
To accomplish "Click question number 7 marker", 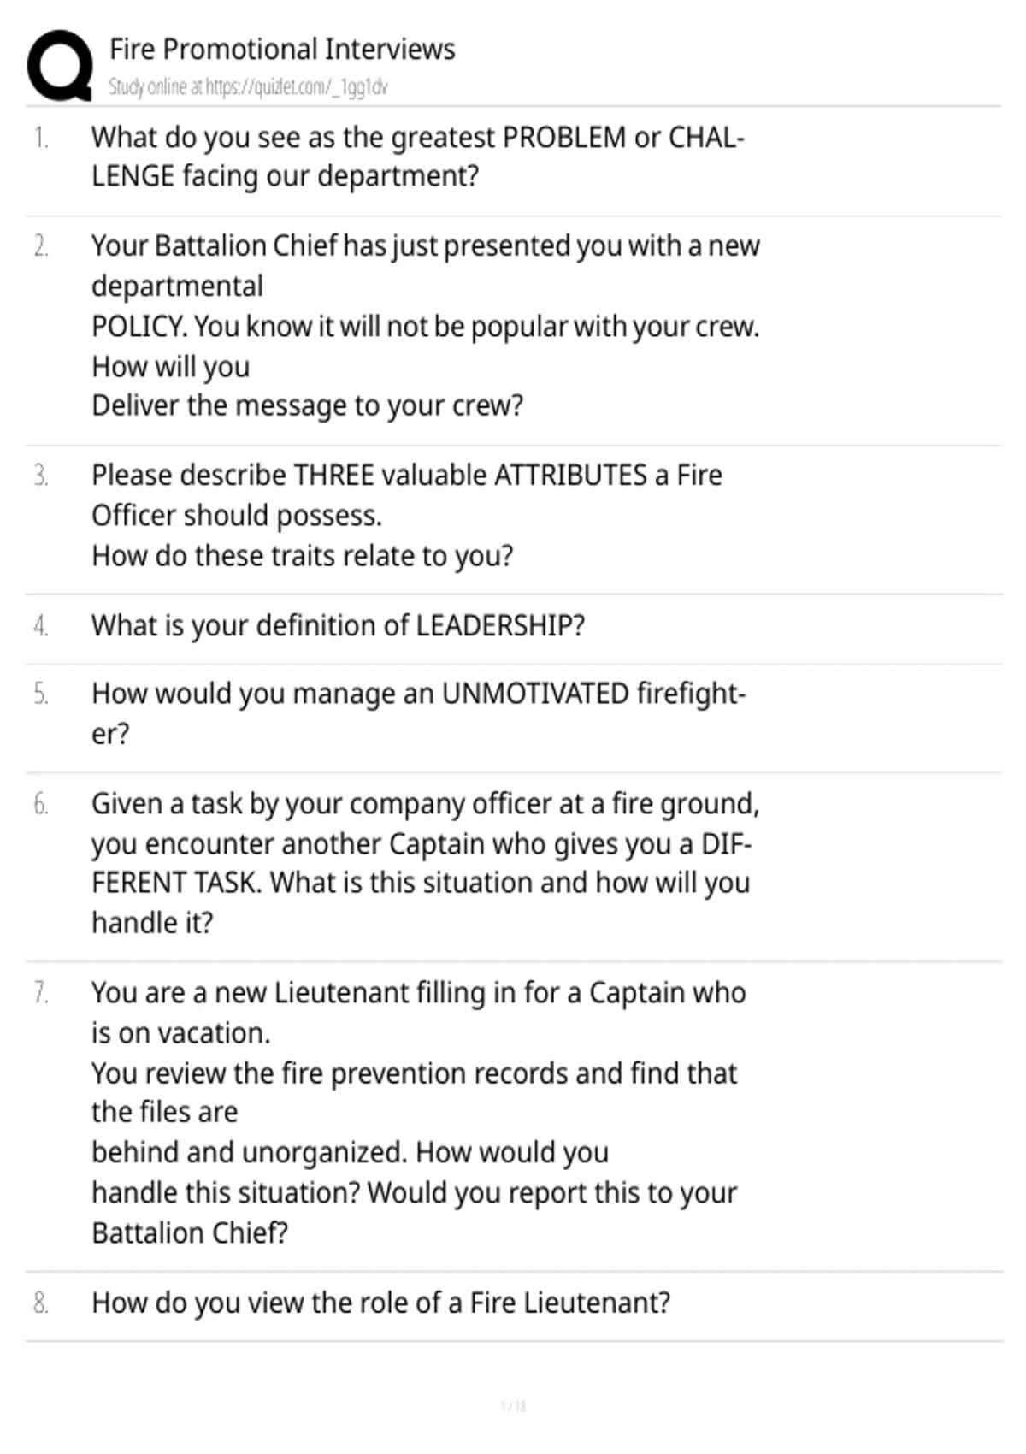I will pos(40,992).
